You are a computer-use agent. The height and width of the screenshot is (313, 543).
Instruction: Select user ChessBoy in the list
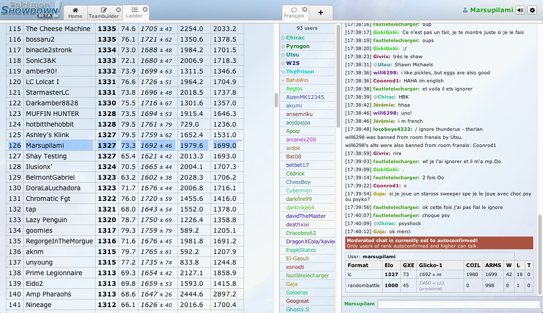tap(308, 182)
